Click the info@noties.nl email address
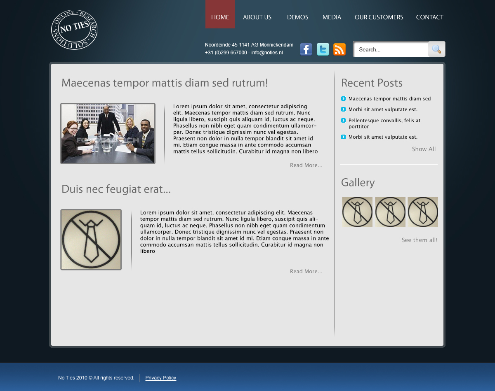This screenshot has height=391, width=495. click(267, 53)
